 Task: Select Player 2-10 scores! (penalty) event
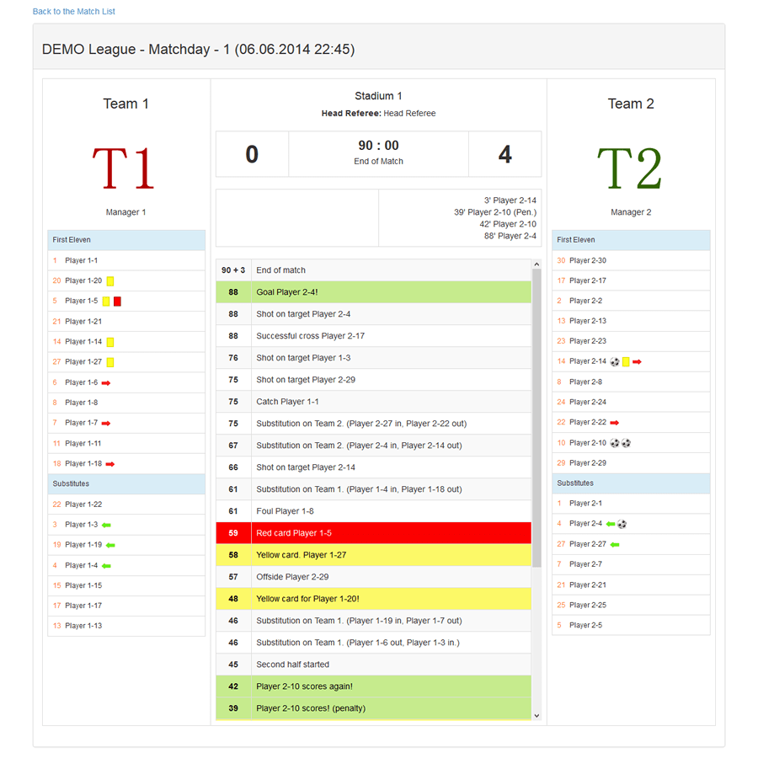point(374,707)
